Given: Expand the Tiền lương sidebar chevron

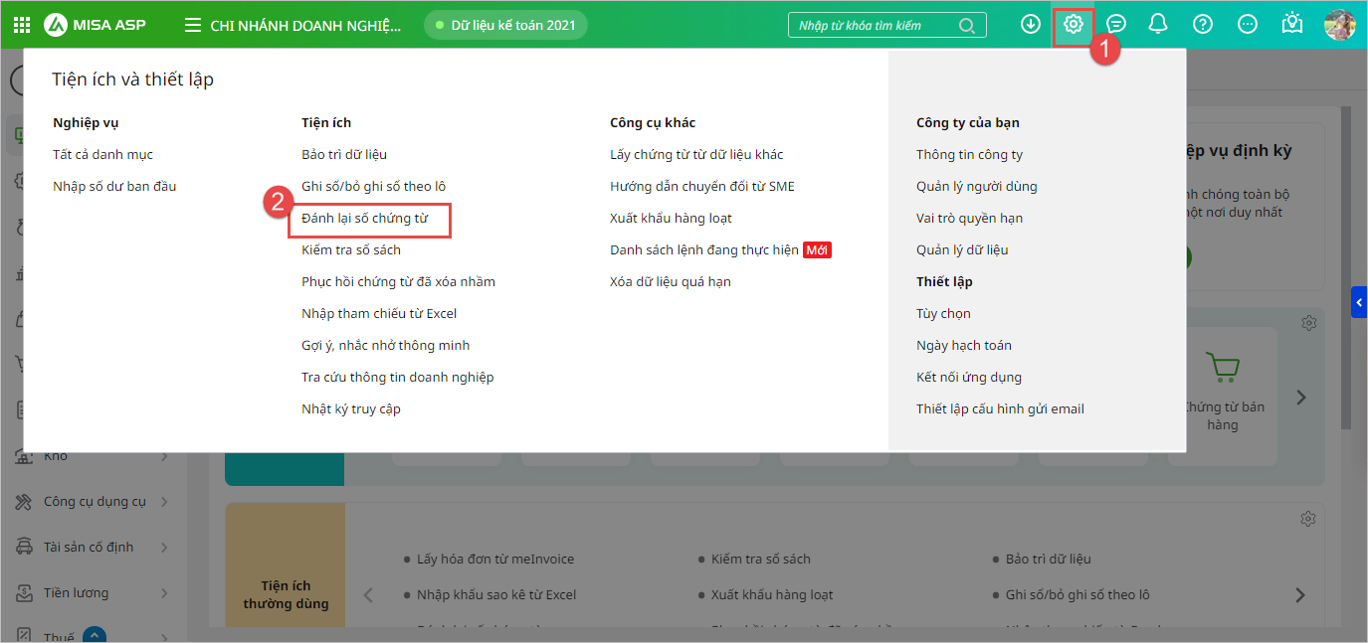Looking at the screenshot, I should 165,593.
